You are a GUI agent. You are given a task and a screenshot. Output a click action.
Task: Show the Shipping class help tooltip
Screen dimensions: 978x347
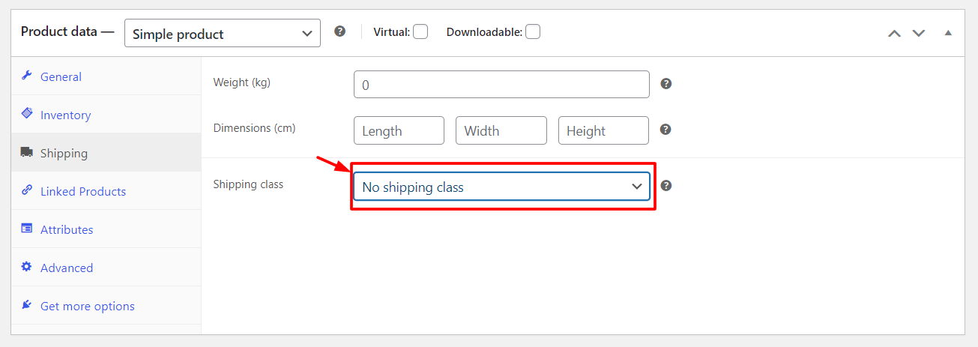tap(666, 186)
